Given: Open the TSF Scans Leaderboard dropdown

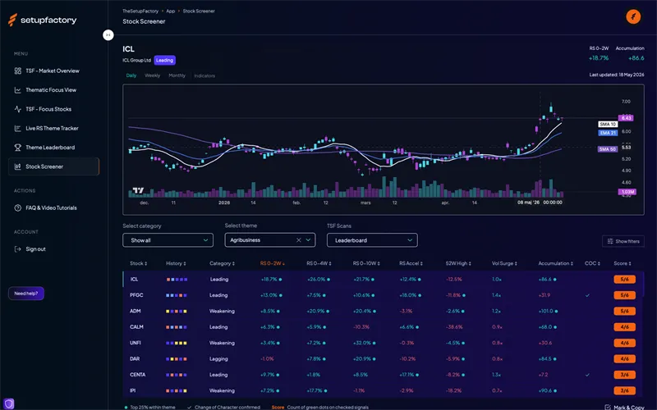Looking at the screenshot, I should point(372,240).
